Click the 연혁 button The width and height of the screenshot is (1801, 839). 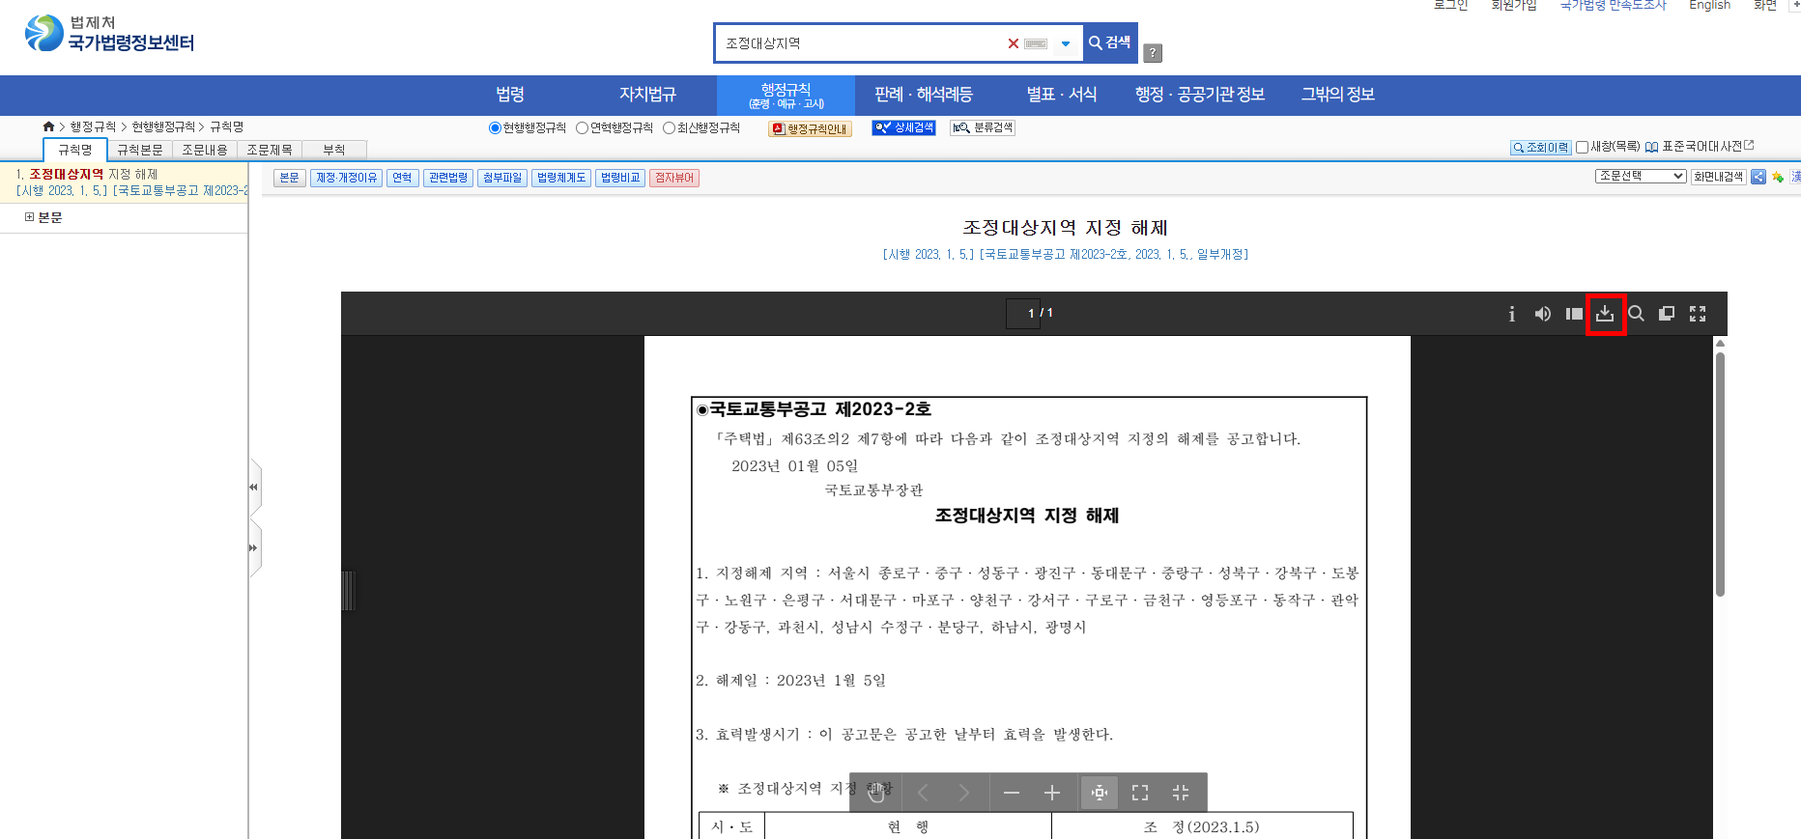tap(402, 178)
